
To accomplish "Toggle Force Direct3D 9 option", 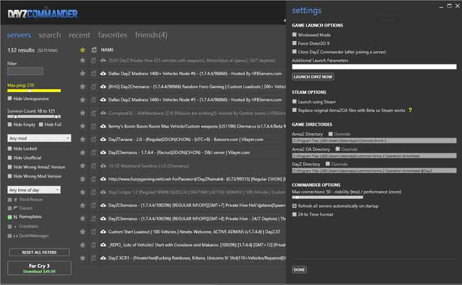I will 294,43.
